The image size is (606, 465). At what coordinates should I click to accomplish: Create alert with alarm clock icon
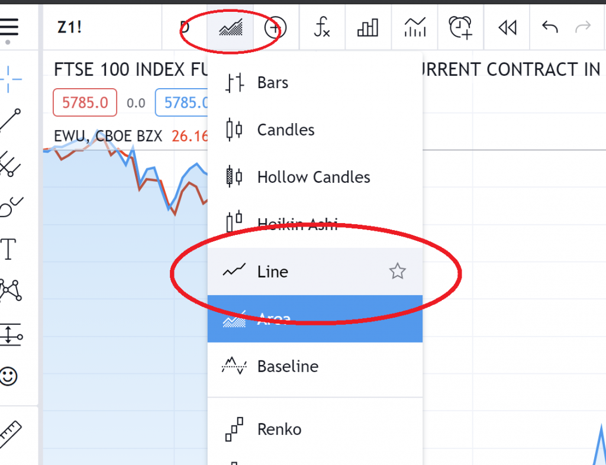pyautogui.click(x=460, y=27)
